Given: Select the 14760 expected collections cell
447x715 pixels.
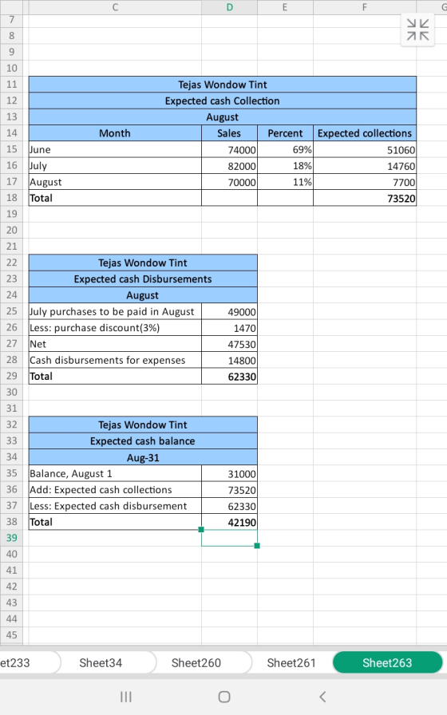Looking at the screenshot, I should coord(365,165).
